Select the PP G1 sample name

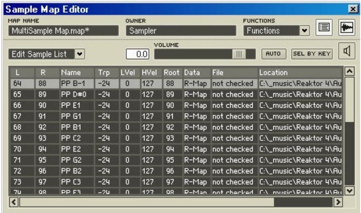(x=77, y=116)
